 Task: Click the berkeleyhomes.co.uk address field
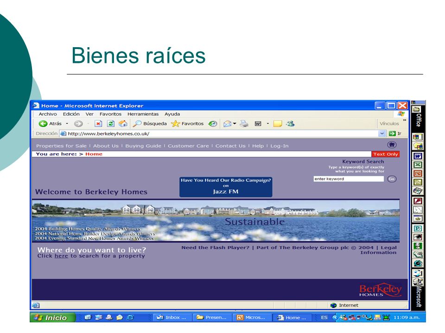(x=219, y=133)
